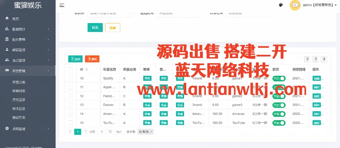Click the orange delete button above table
Viewport: 340px width, 148px height.
coord(92,59)
